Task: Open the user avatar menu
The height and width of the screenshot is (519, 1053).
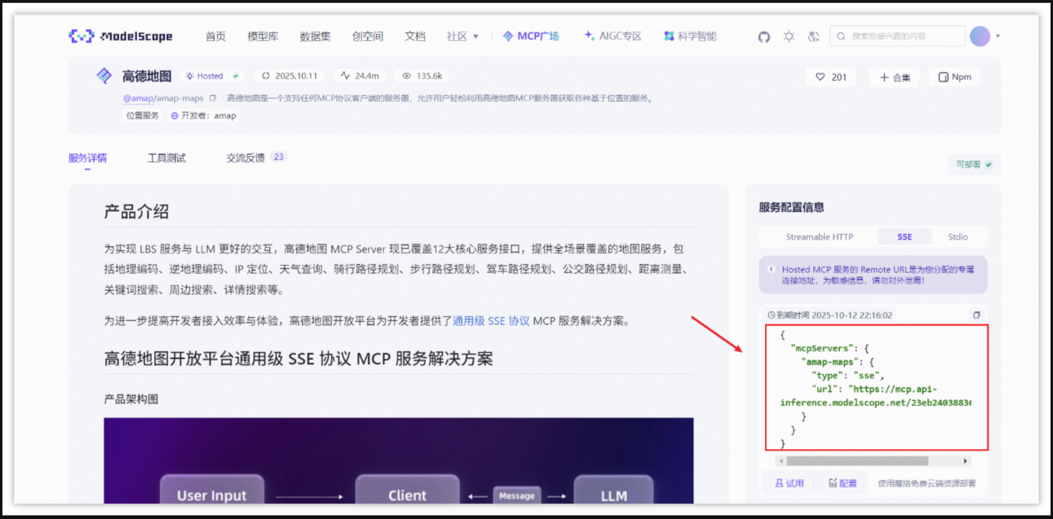Action: coord(980,36)
